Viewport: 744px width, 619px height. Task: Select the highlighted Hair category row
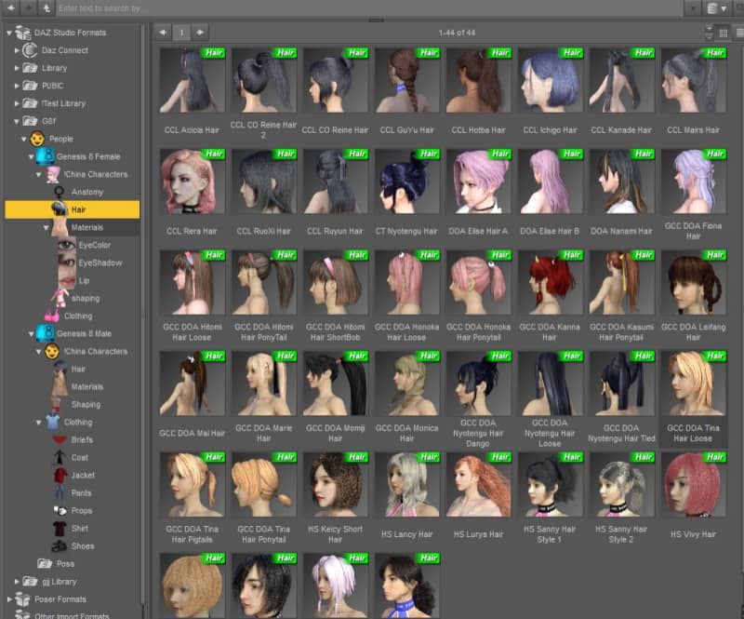pos(73,209)
